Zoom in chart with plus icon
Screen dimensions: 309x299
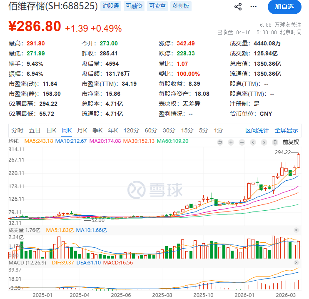tap(231, 142)
